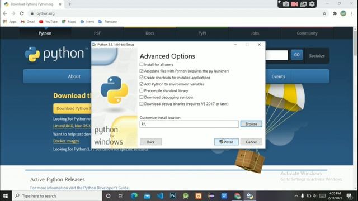Reload the python.org page
The width and height of the screenshot is (358, 201).
coord(22,13)
